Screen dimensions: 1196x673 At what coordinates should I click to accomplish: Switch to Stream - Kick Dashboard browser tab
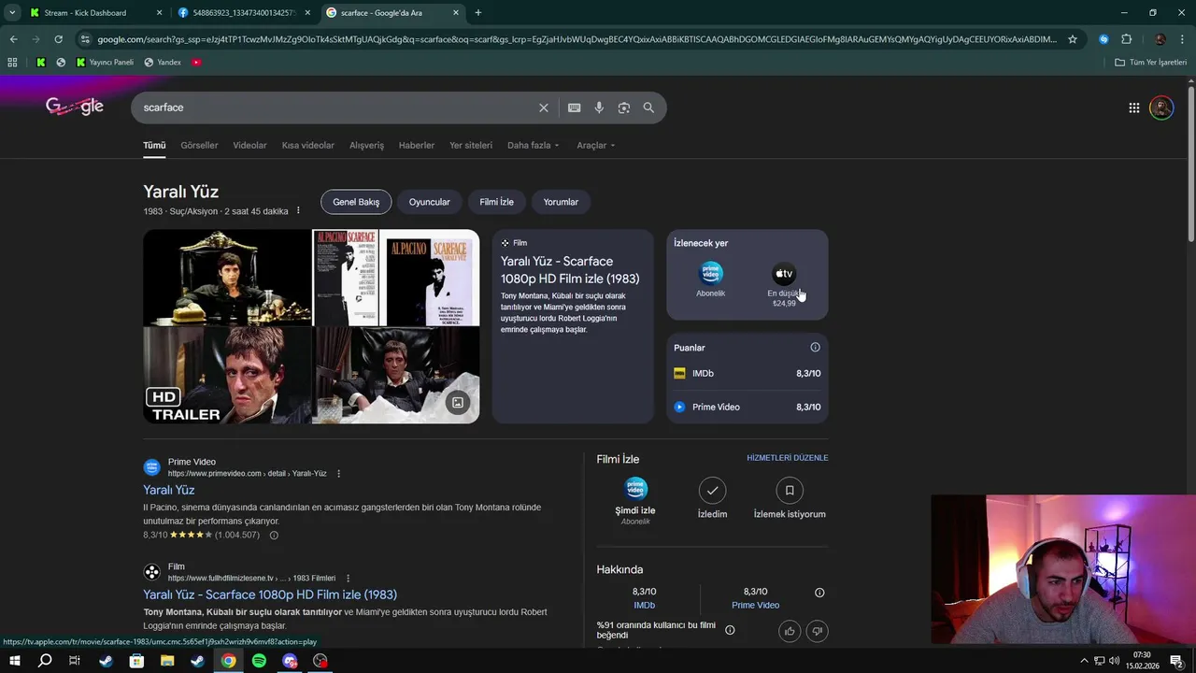96,13
